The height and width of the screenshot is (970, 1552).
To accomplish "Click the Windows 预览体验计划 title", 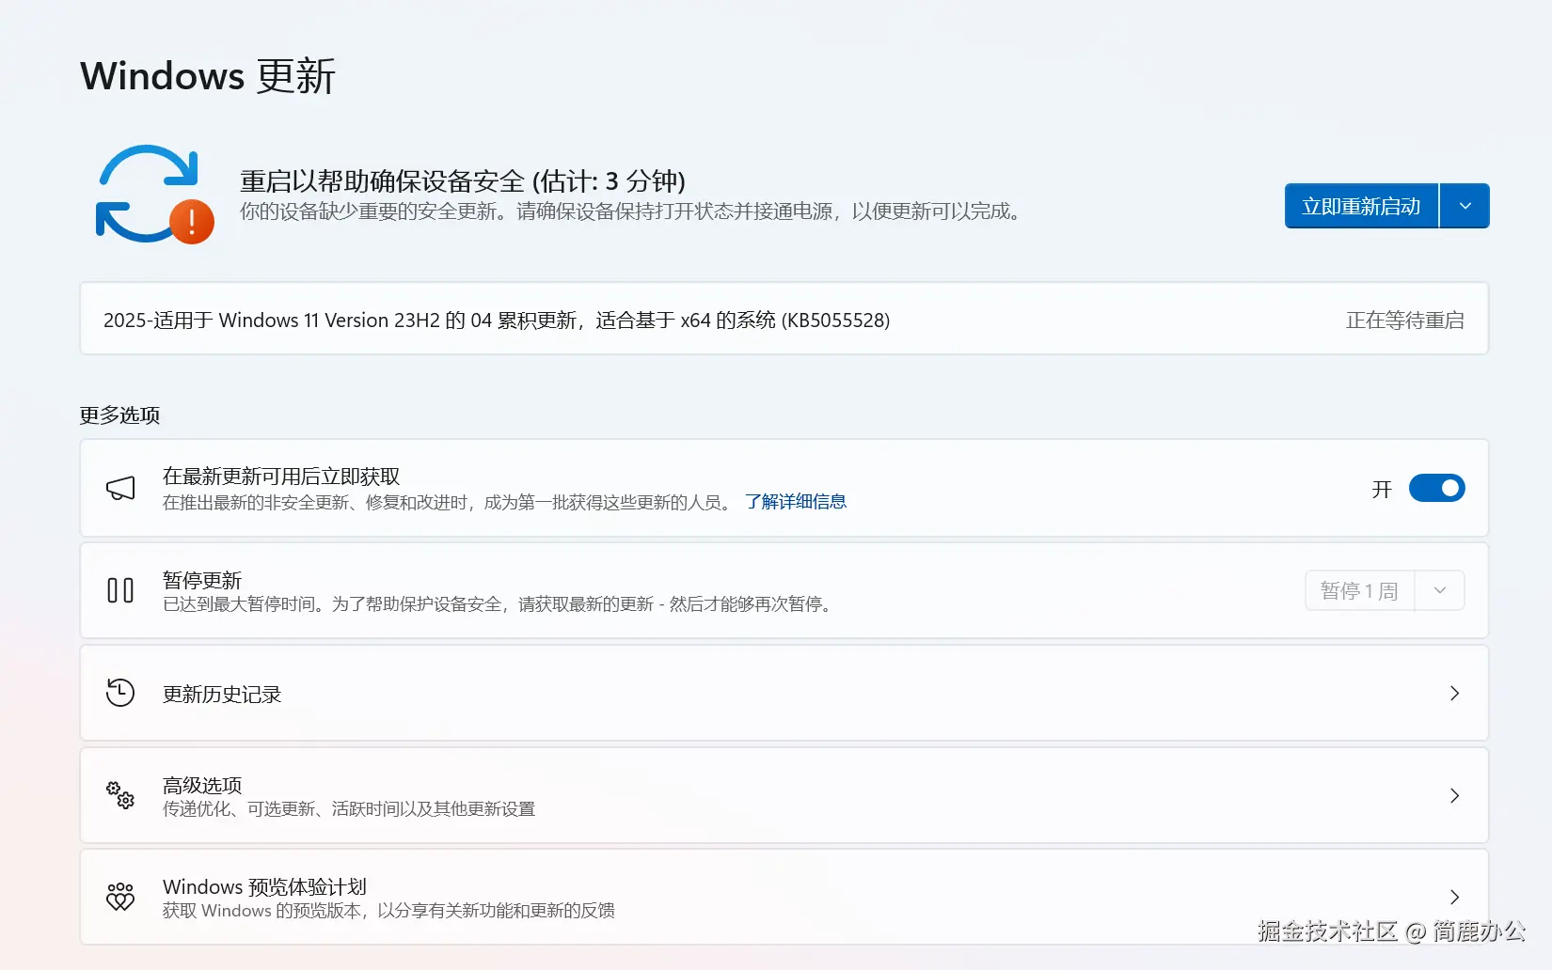I will click(x=264, y=886).
